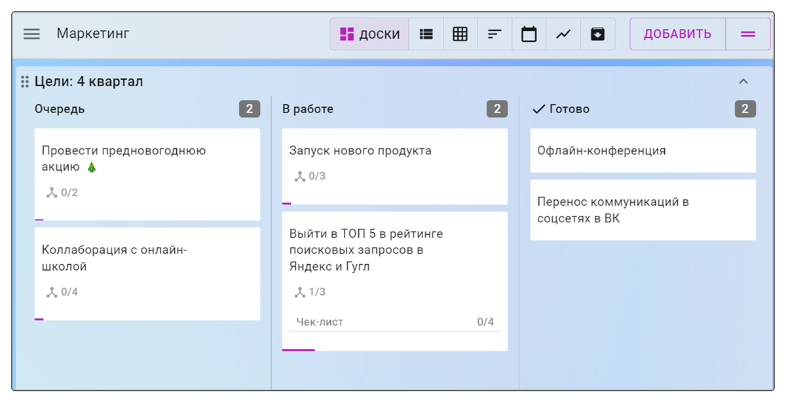Switch to the table grid view
The image size is (786, 404).
coord(460,34)
